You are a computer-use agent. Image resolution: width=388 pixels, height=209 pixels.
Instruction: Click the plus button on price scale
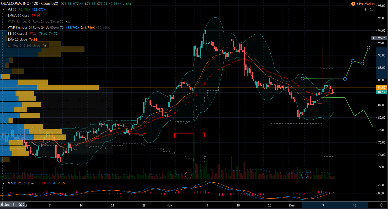[374, 38]
